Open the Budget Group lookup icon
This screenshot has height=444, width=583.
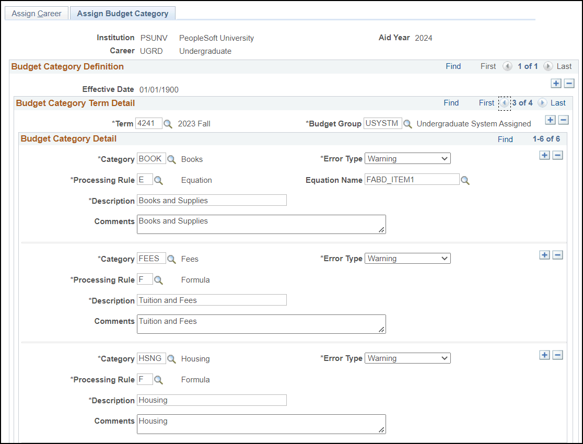(x=408, y=124)
